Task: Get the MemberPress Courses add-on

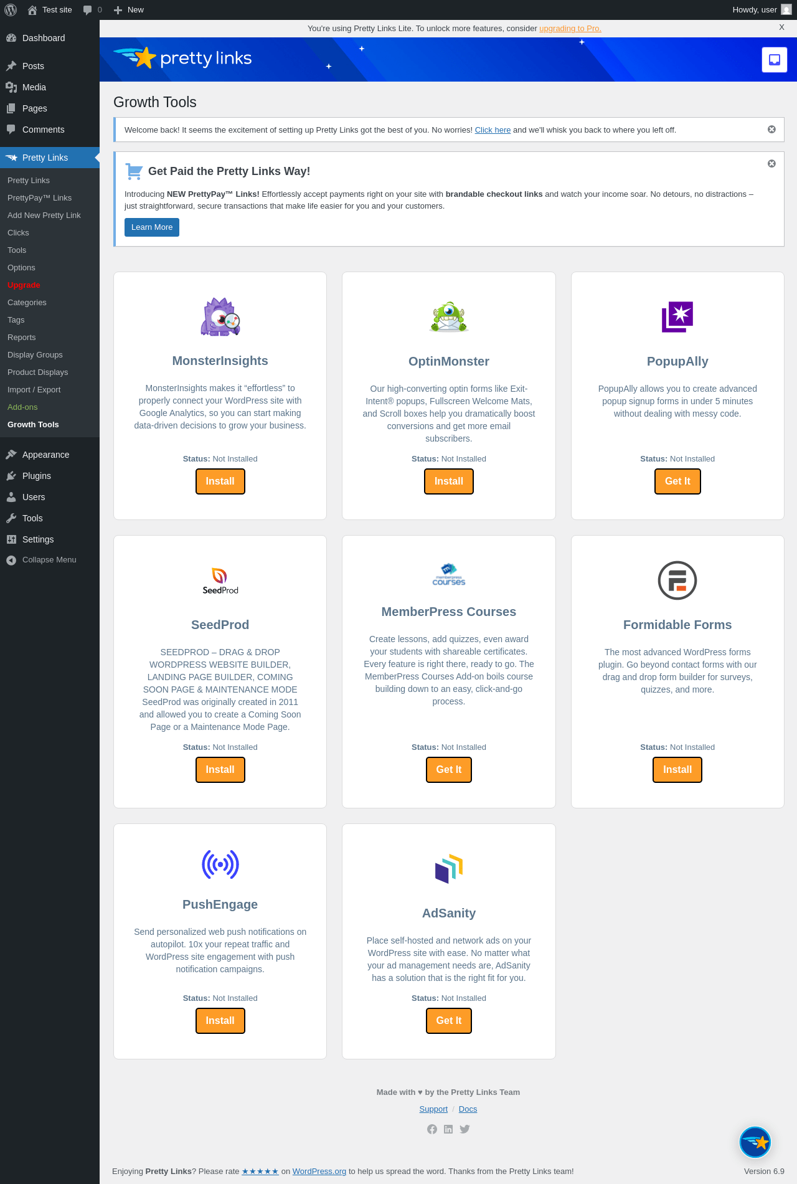Action: pyautogui.click(x=449, y=770)
